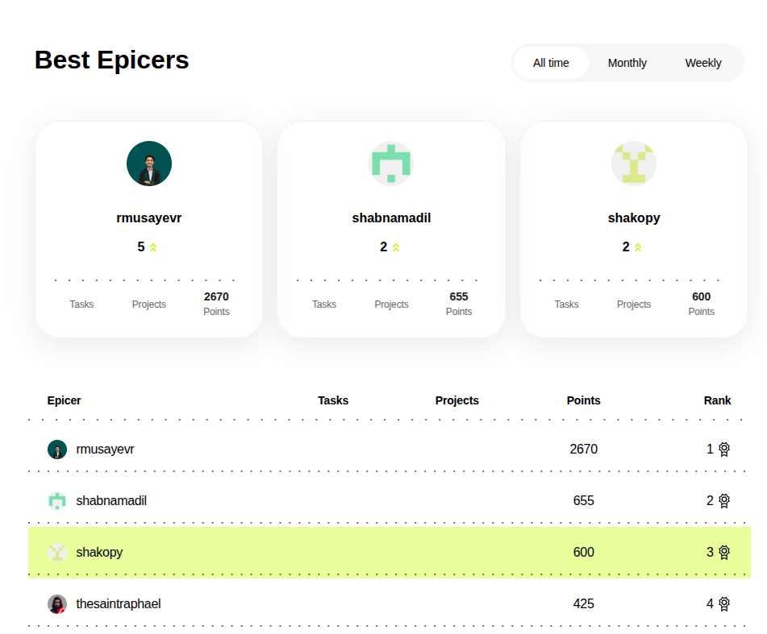Click the shakopy card username

click(x=634, y=218)
